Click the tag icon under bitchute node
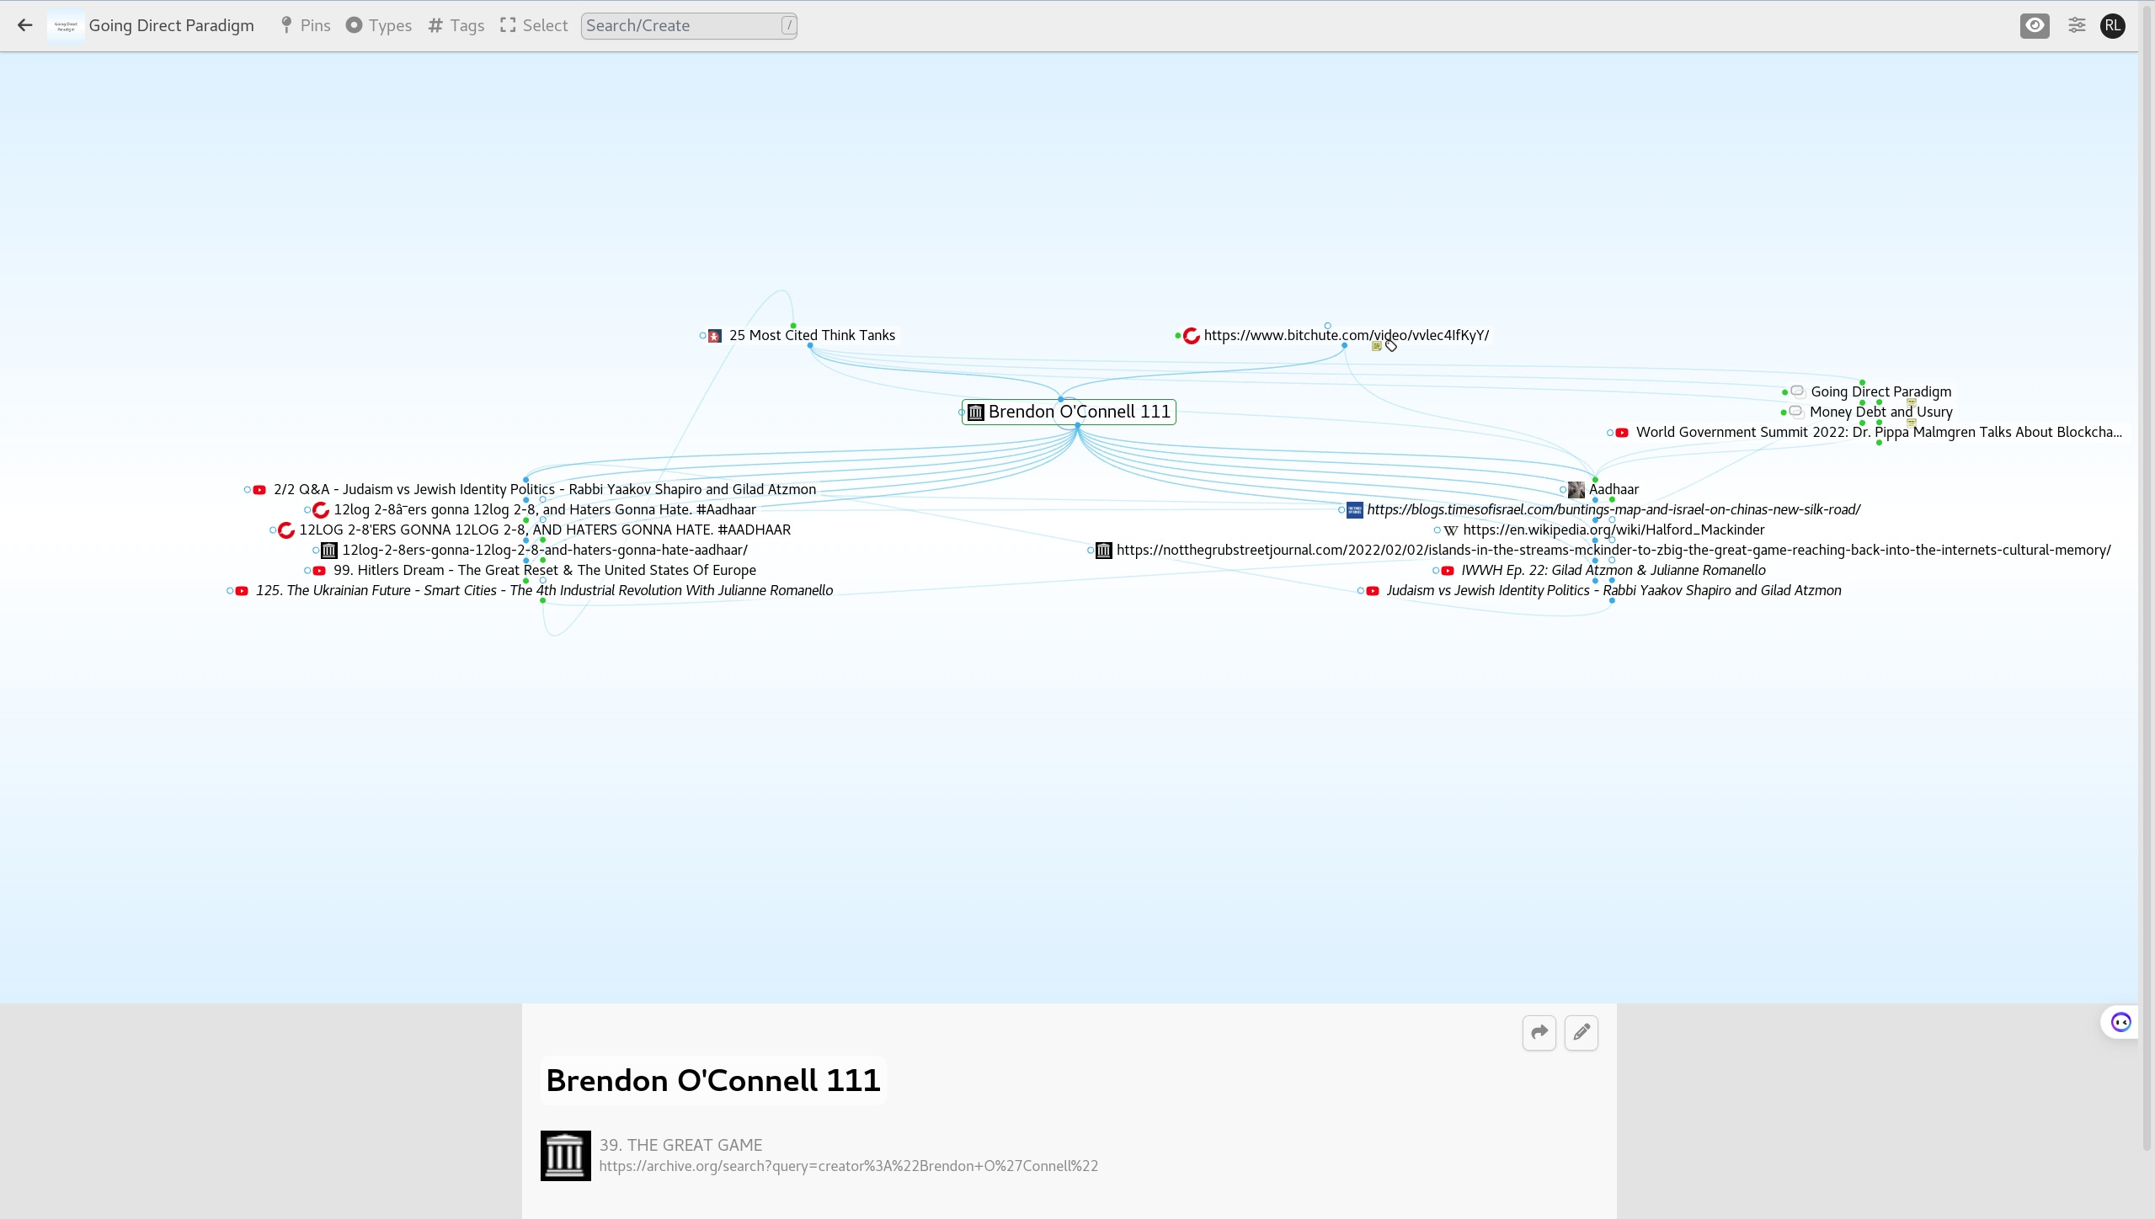Image resolution: width=2155 pixels, height=1219 pixels. pyautogui.click(x=1391, y=346)
